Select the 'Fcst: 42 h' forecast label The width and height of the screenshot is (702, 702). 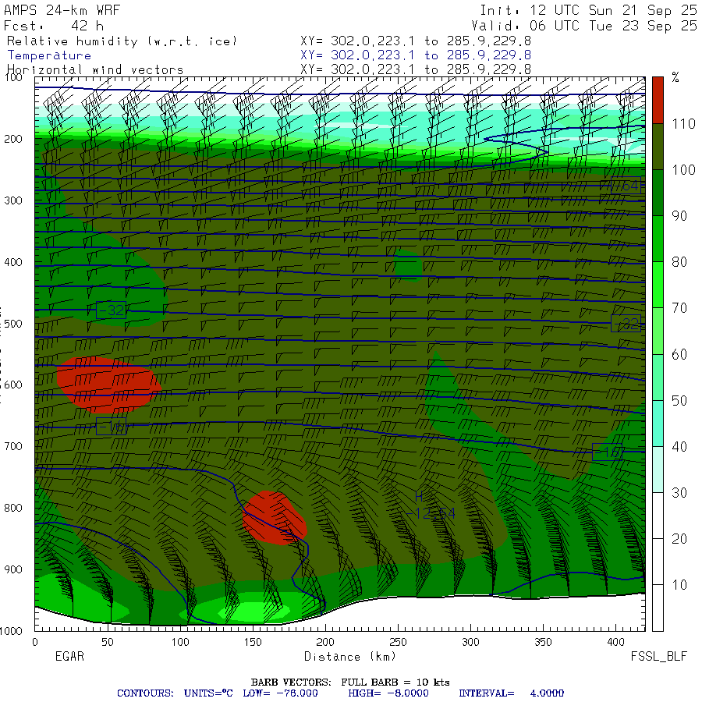coord(54,26)
